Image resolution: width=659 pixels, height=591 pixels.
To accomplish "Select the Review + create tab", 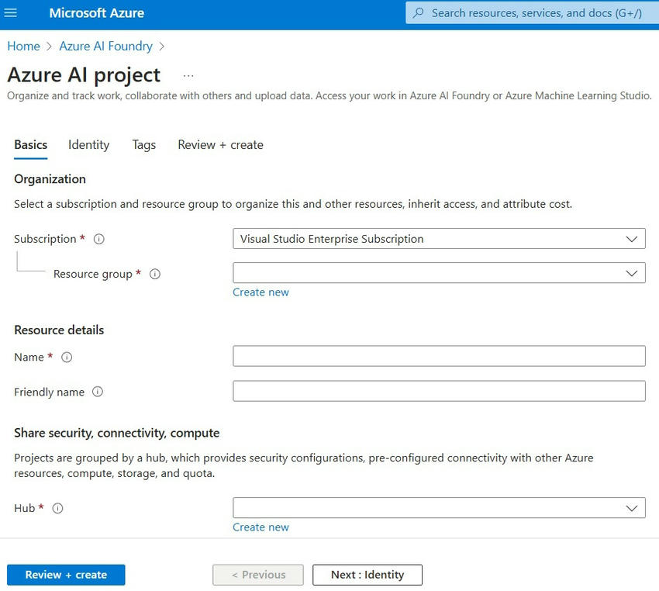I will pos(219,145).
